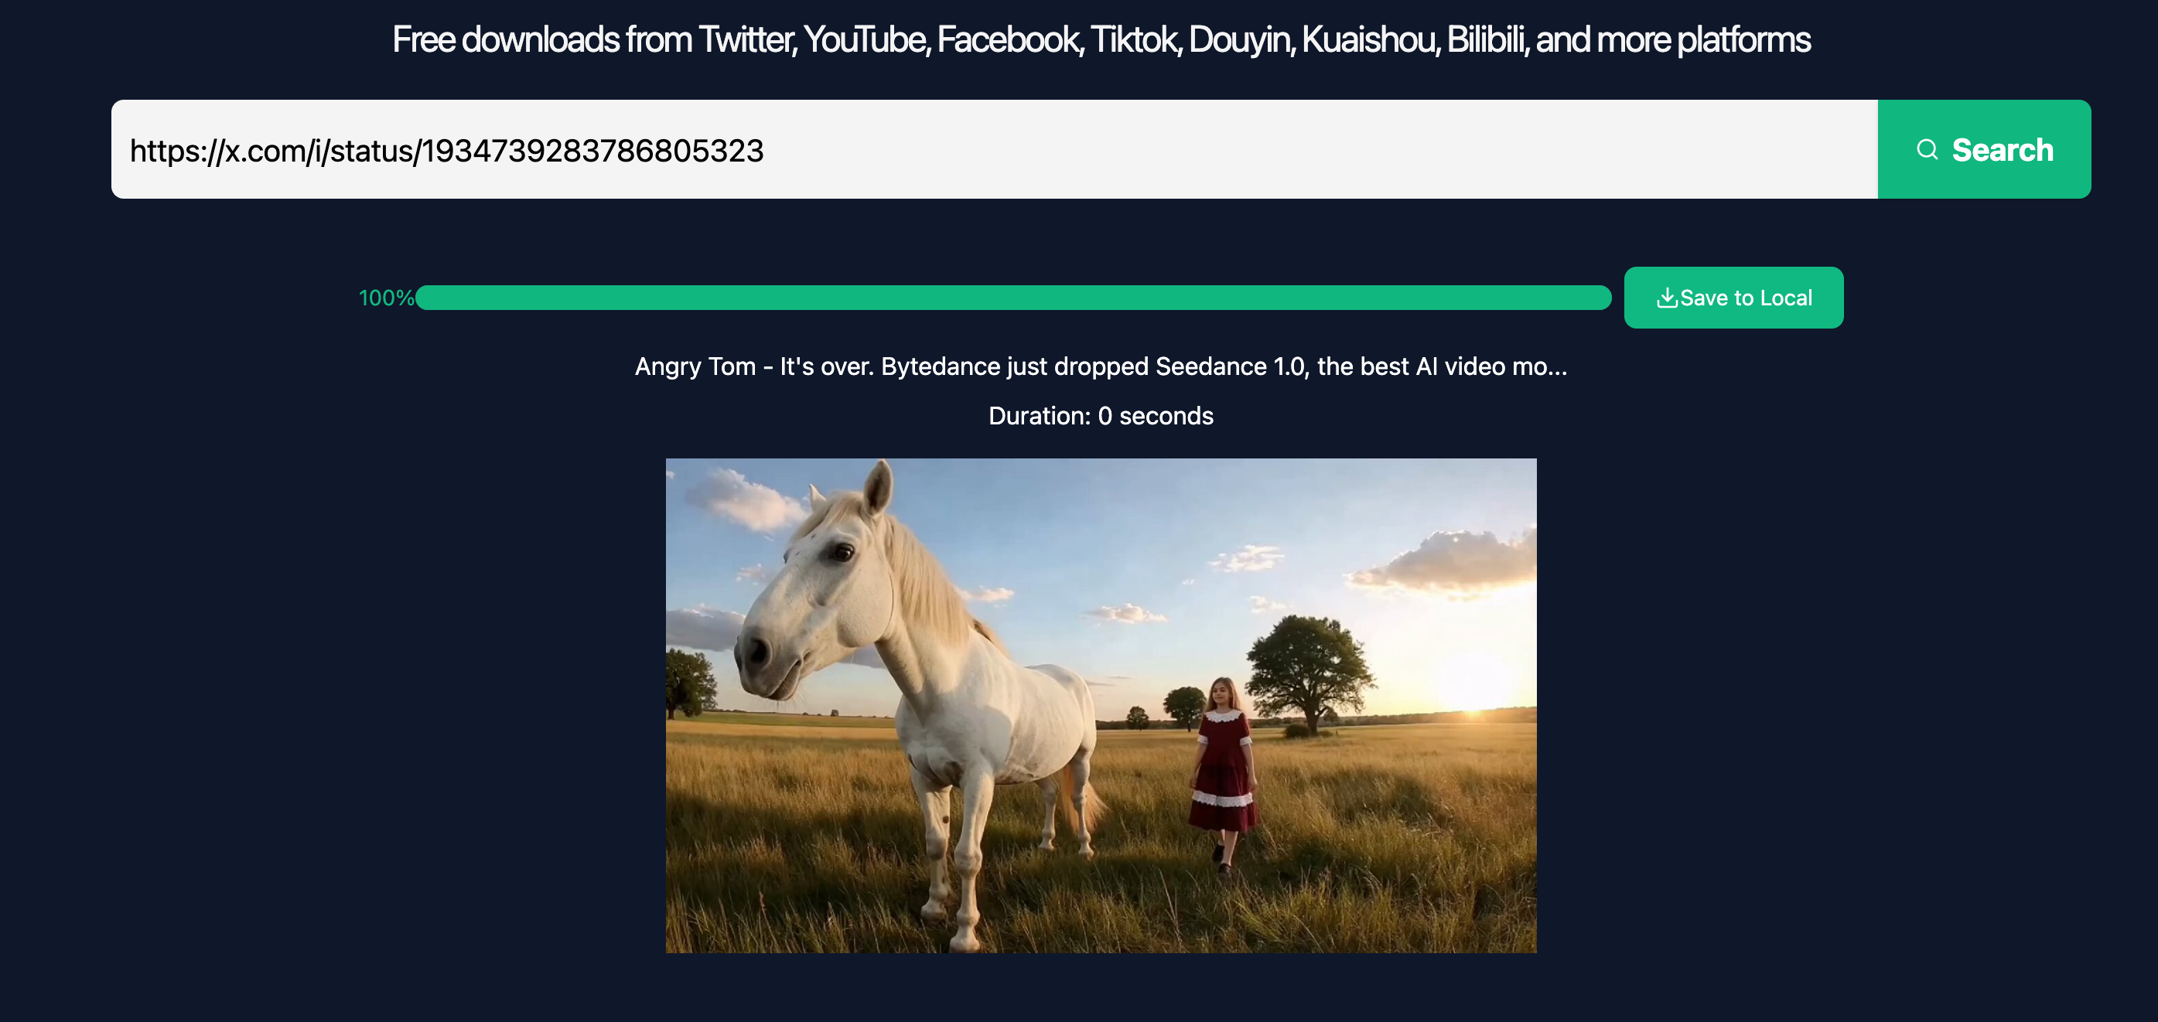Click the Angry Tom video title text
Viewport: 2158px width, 1022px height.
[1101, 366]
